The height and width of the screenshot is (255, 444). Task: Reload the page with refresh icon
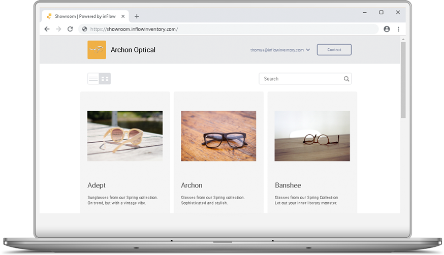point(70,29)
